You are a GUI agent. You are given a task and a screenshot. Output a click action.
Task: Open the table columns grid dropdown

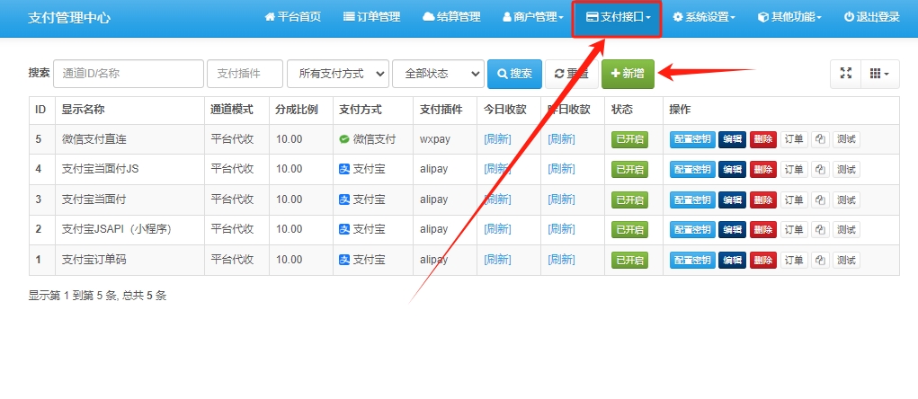(x=879, y=74)
